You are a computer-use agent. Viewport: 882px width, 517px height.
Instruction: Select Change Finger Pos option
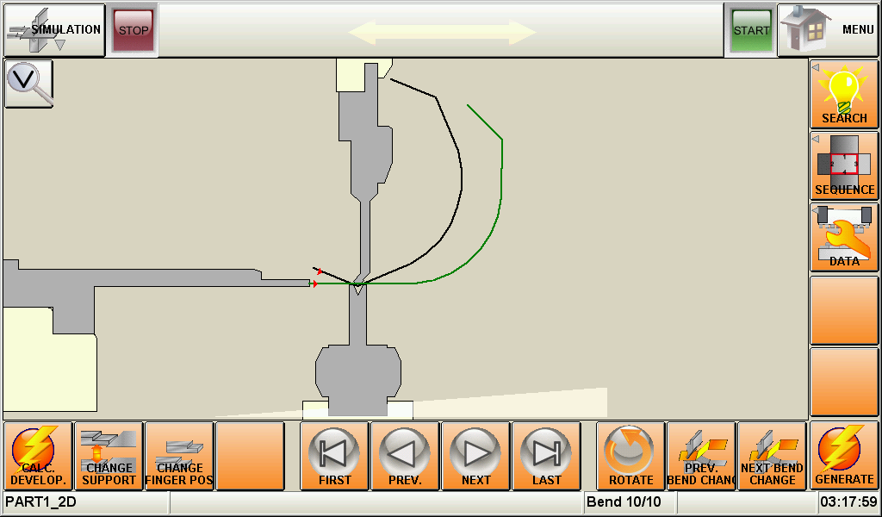(179, 456)
